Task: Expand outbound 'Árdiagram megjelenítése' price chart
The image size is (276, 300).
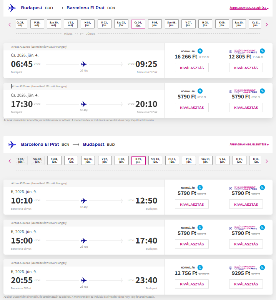Action: (249, 8)
